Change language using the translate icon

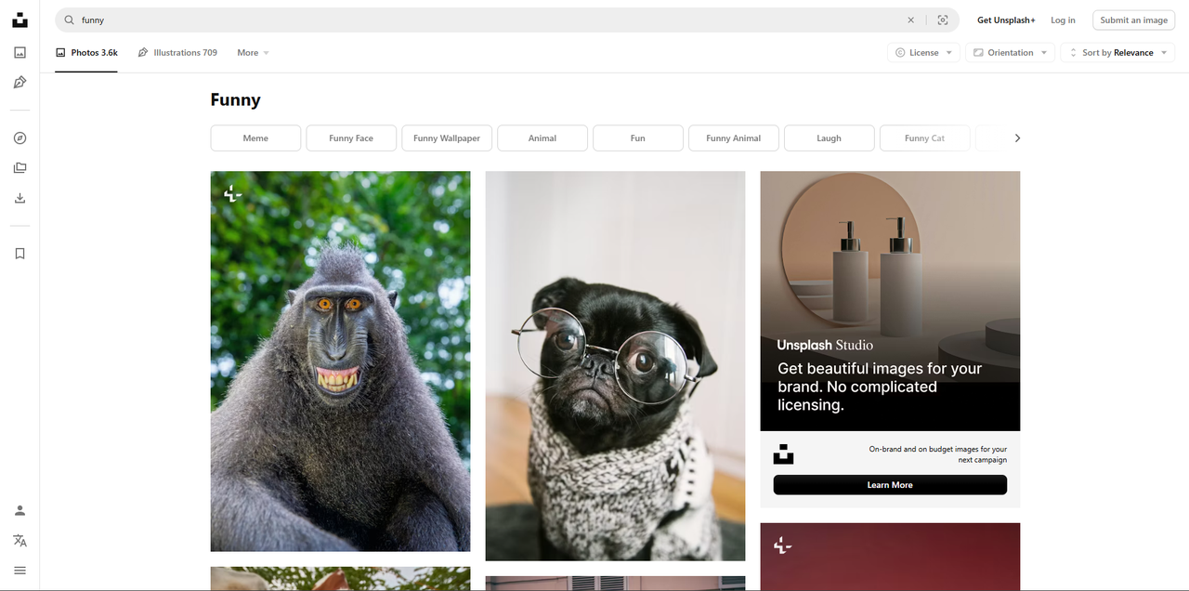(20, 540)
